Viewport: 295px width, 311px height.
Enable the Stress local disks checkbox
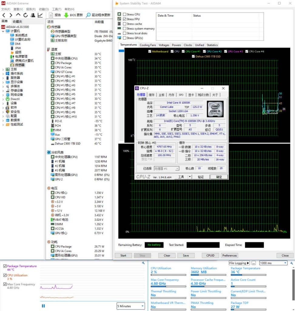(125, 33)
